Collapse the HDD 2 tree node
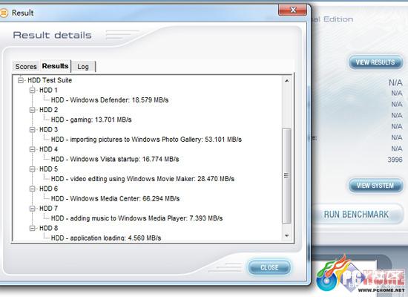Screen dimensions: 408x297 [x=32, y=110]
